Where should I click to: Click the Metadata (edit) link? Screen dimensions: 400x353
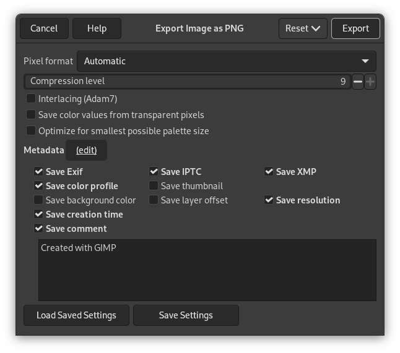(x=86, y=150)
